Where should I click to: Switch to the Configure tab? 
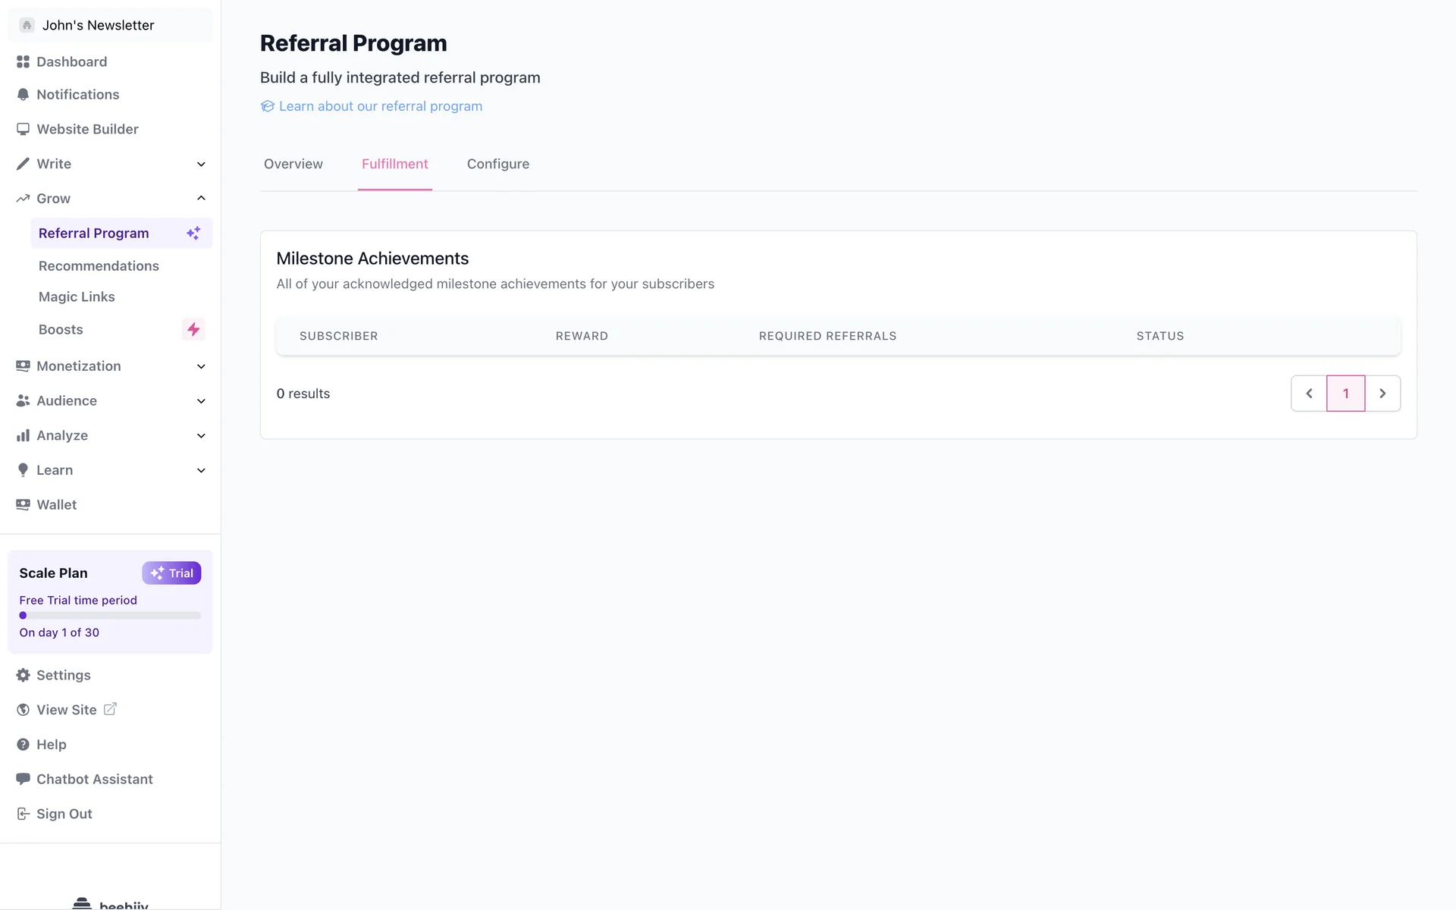[x=498, y=165]
